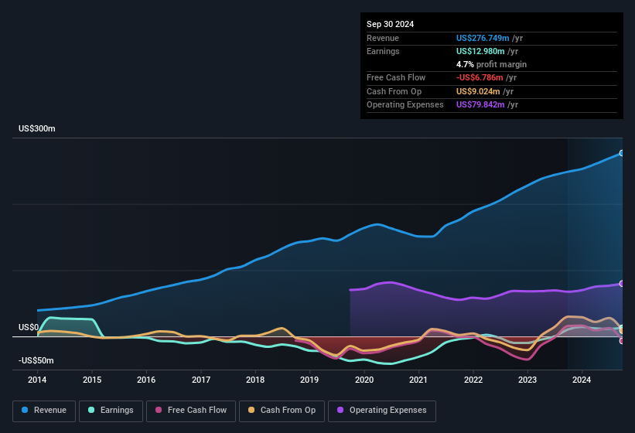Click the US$300m y-axis label
The height and width of the screenshot is (433, 635).
(37, 128)
